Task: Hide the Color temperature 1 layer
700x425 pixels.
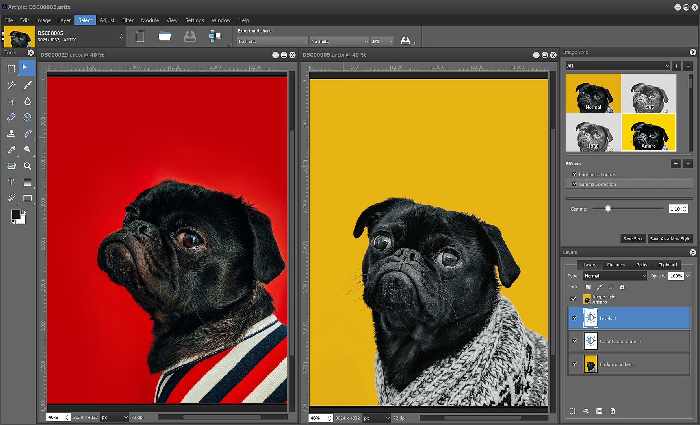Action: (574, 341)
